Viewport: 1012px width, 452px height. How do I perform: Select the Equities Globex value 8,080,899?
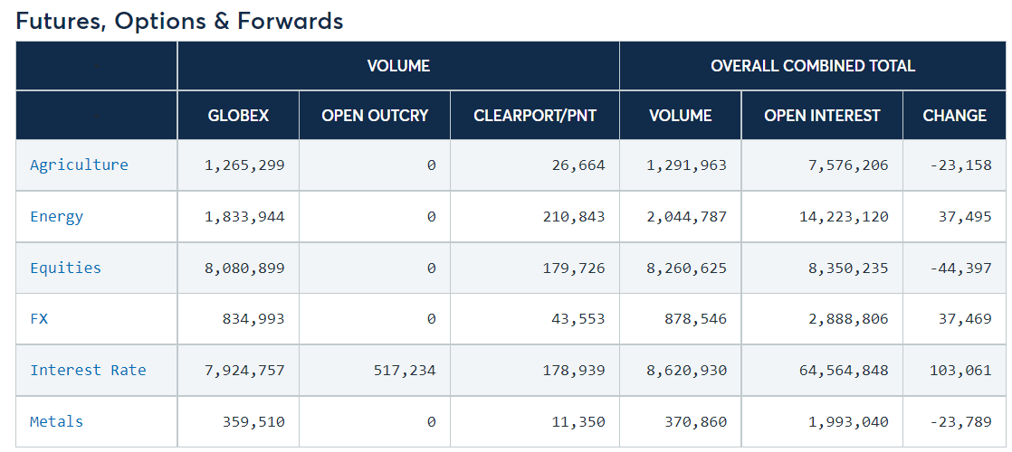pos(245,268)
